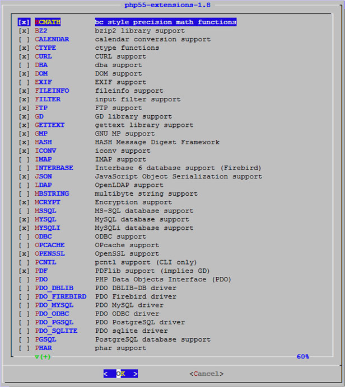Select the PDO_DBLIB option label
345x387 pixels.
(x=54, y=288)
